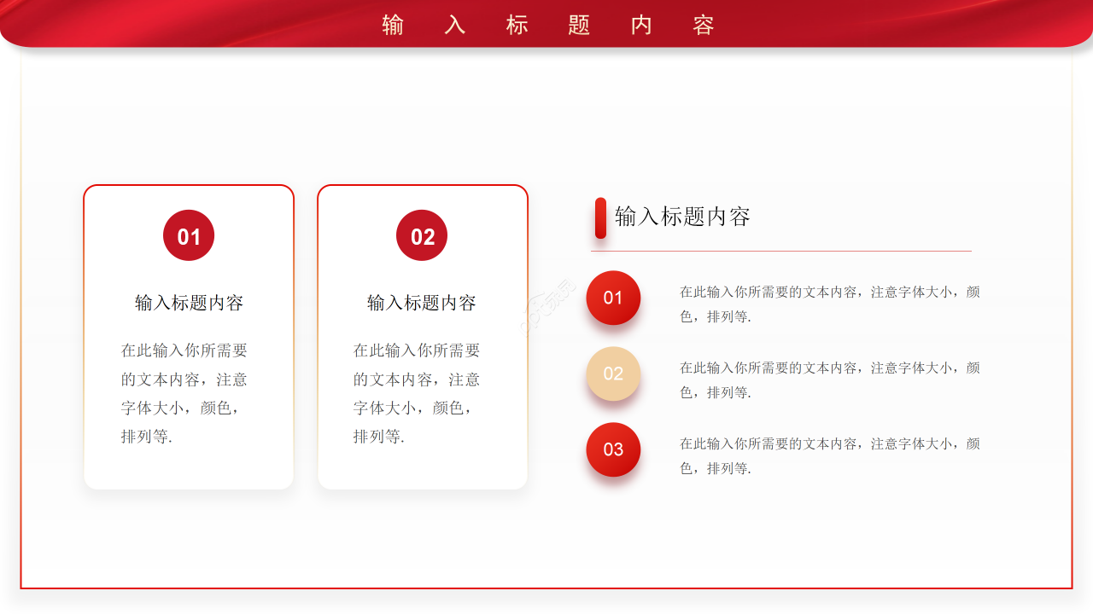The height and width of the screenshot is (614, 1093).
Task: Select the thin divider line under right heading
Action: [x=780, y=251]
